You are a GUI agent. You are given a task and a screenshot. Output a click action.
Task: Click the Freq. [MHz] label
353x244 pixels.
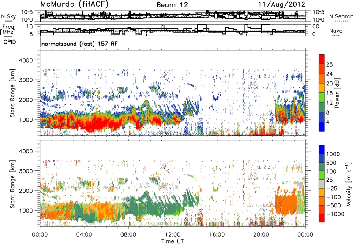click(x=8, y=30)
